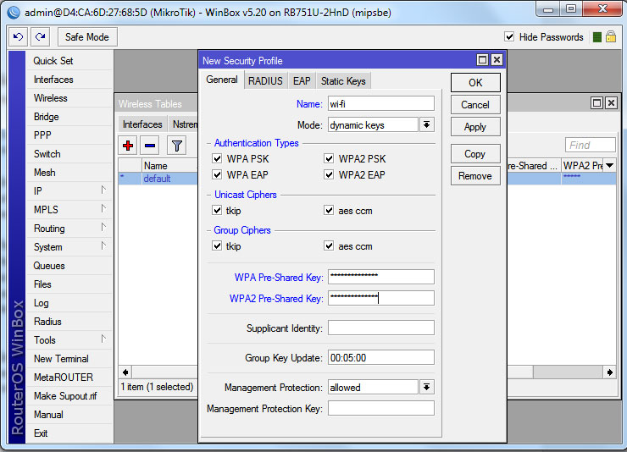Click the yellow padlock icon
This screenshot has height=452, width=627.
coord(610,37)
